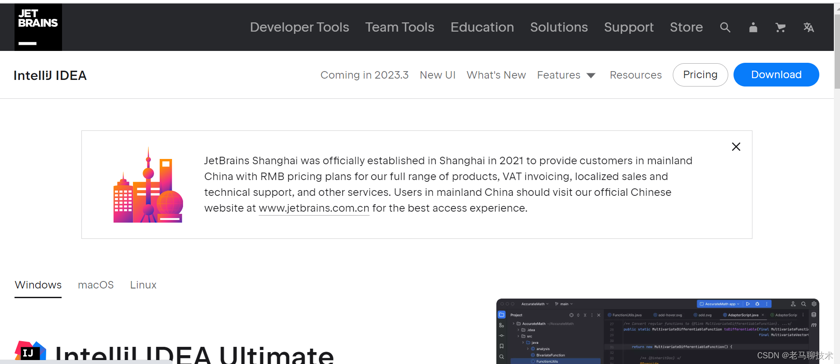Screen dimensions: 840x364
Task: Click Find magnifier icon in IDE preview sidebar
Action: 502,357
